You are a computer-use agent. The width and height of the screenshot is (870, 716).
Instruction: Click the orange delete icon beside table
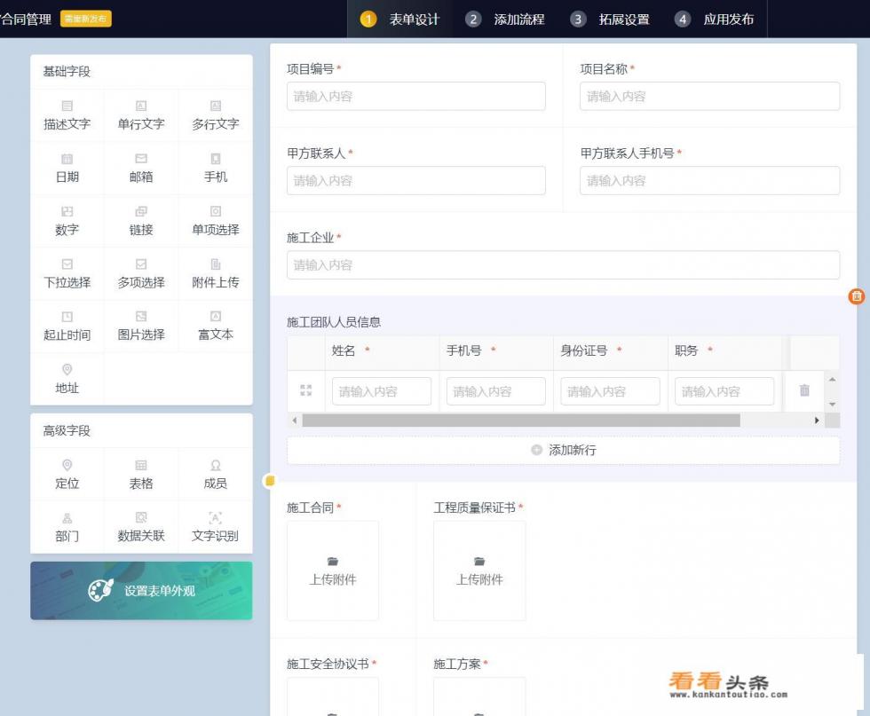(856, 296)
